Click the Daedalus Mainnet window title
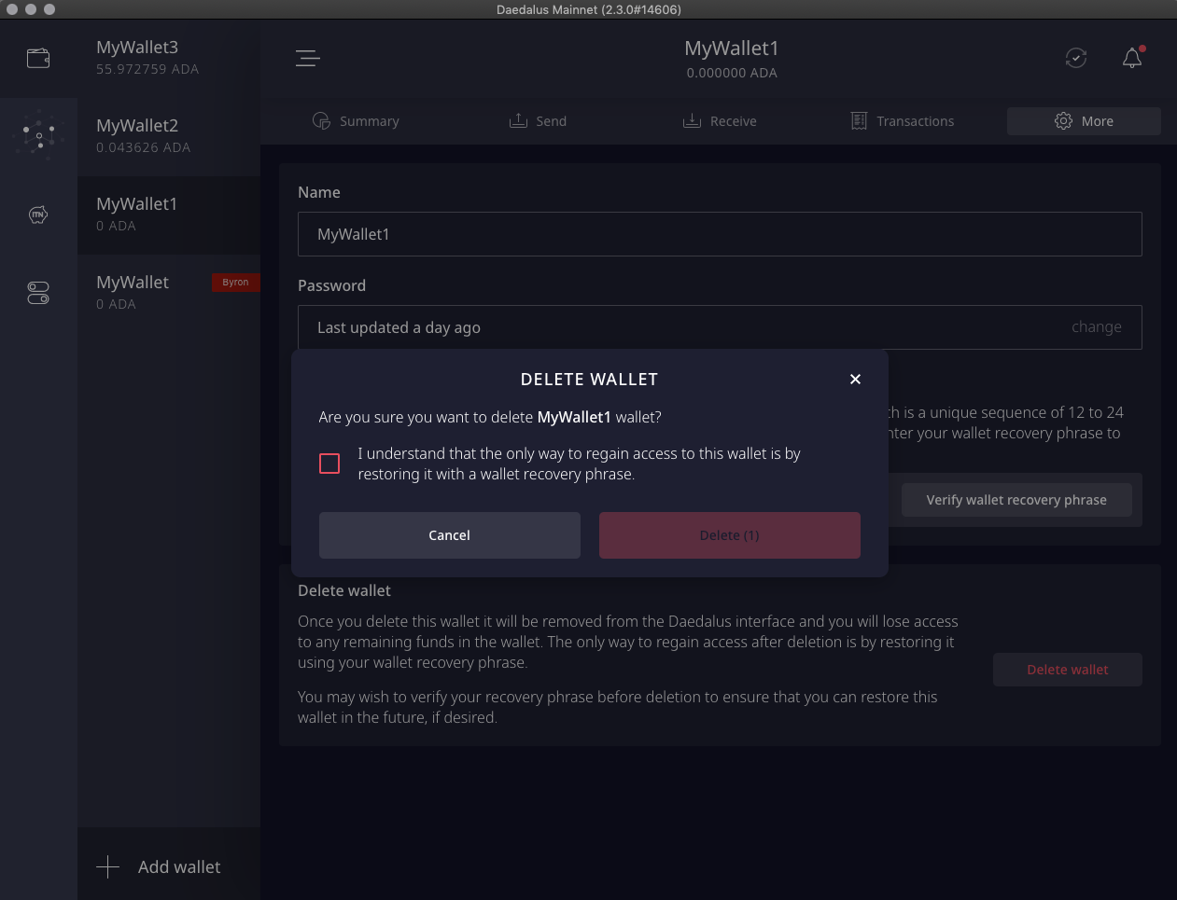This screenshot has width=1177, height=900. tap(589, 9)
